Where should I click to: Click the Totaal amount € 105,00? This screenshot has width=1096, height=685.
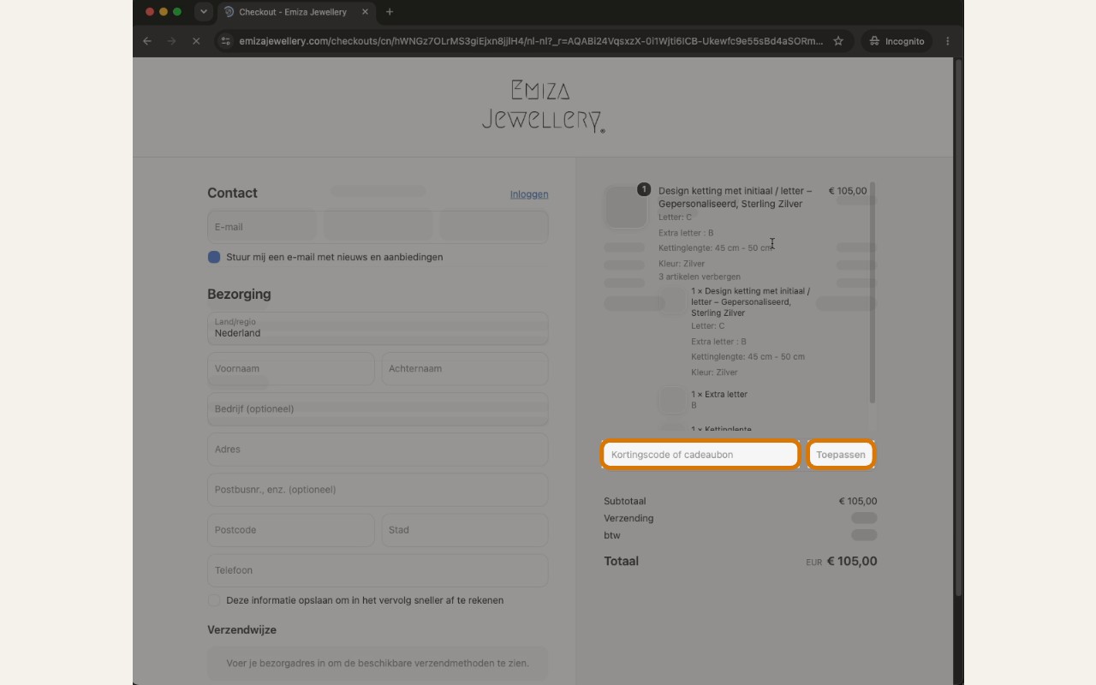[852, 562]
